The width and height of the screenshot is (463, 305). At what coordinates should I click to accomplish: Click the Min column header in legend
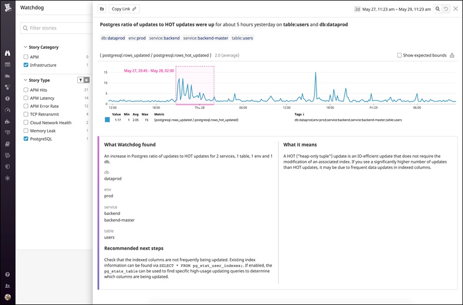[127, 114]
